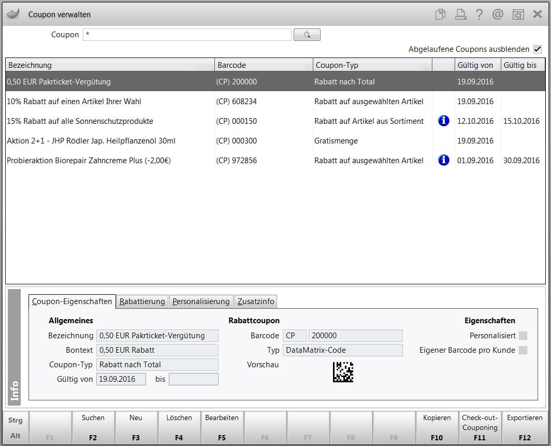This screenshot has height=446, width=551.
Task: Open help via question mark icon
Action: (479, 15)
